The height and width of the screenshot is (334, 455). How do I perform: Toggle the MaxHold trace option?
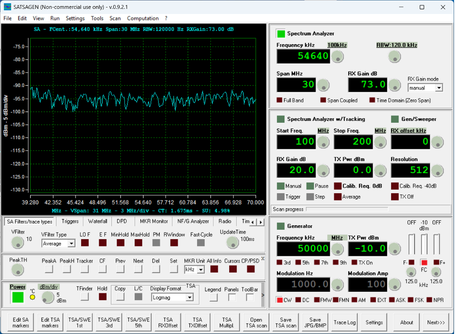pos(139,242)
